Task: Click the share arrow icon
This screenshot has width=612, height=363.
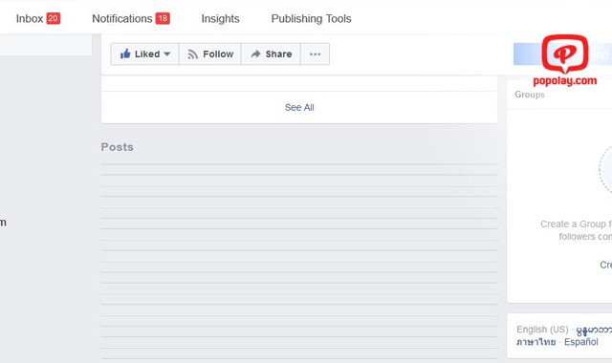Action: point(255,53)
